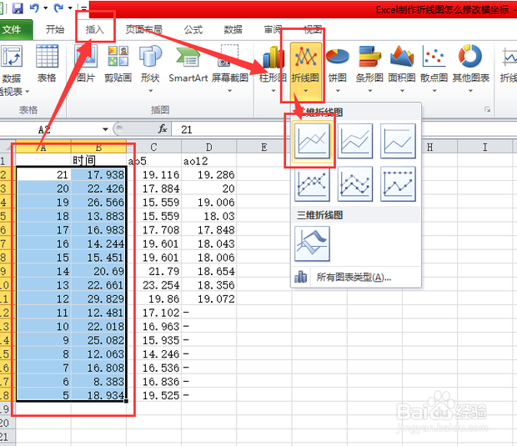The height and width of the screenshot is (446, 517).
Task: Select column C header
Action: [x=153, y=147]
